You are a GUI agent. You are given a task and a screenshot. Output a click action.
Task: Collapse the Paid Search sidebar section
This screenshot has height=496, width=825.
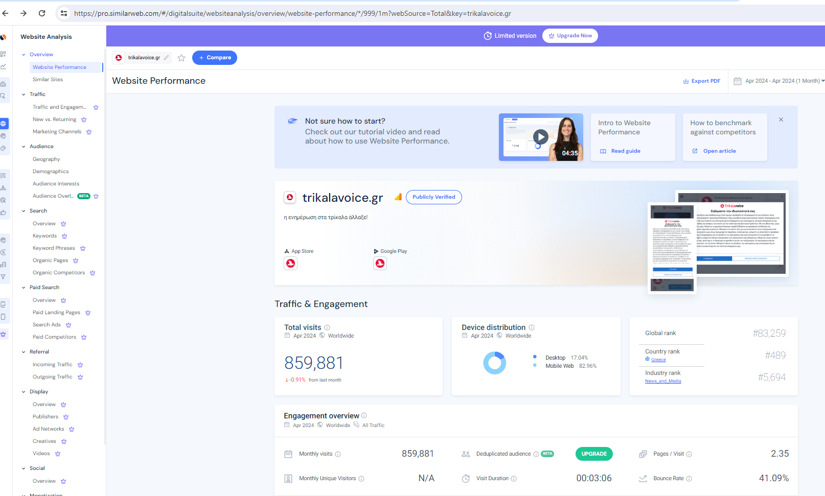click(x=24, y=288)
